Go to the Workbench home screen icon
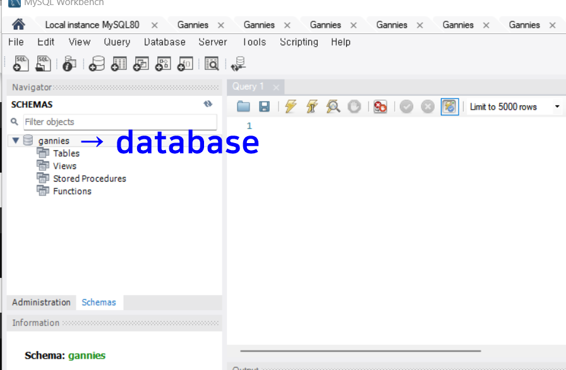The image size is (566, 370). (18, 25)
